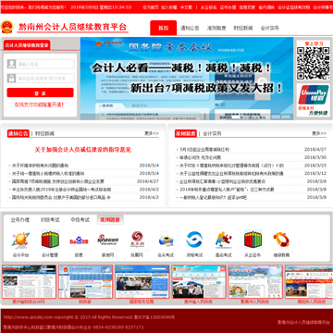The image size is (333, 333).
Task: Open the 贵州省人民政府 site thumbnail
Action: [199, 282]
